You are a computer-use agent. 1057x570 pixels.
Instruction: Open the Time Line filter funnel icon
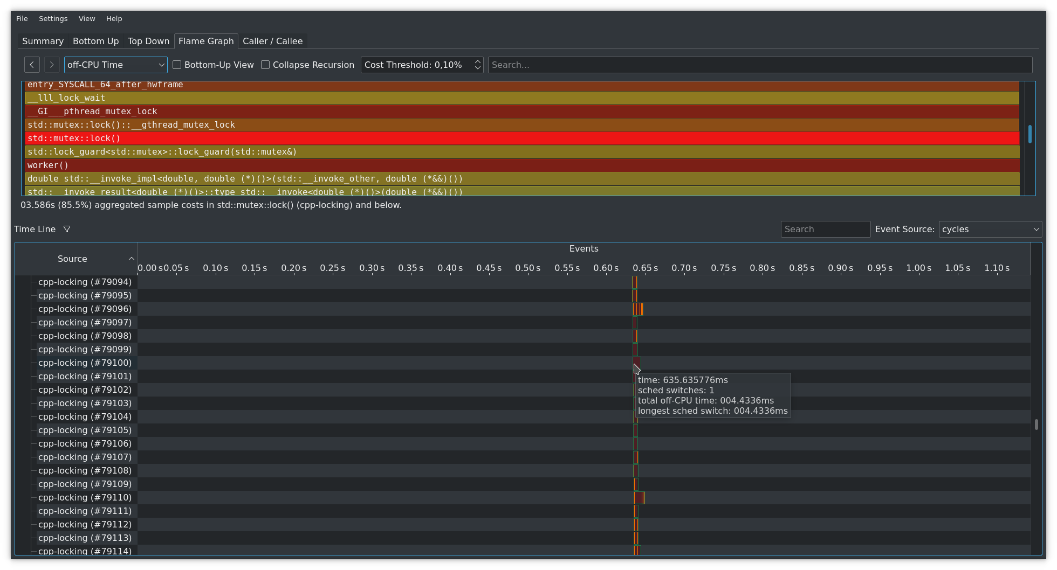pos(67,229)
